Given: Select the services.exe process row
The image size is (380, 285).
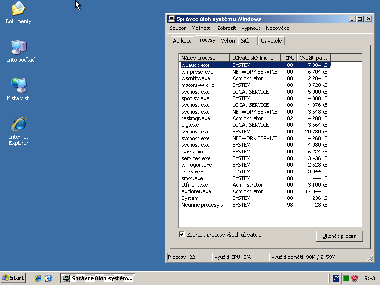Looking at the screenshot, I should pyautogui.click(x=256, y=158).
